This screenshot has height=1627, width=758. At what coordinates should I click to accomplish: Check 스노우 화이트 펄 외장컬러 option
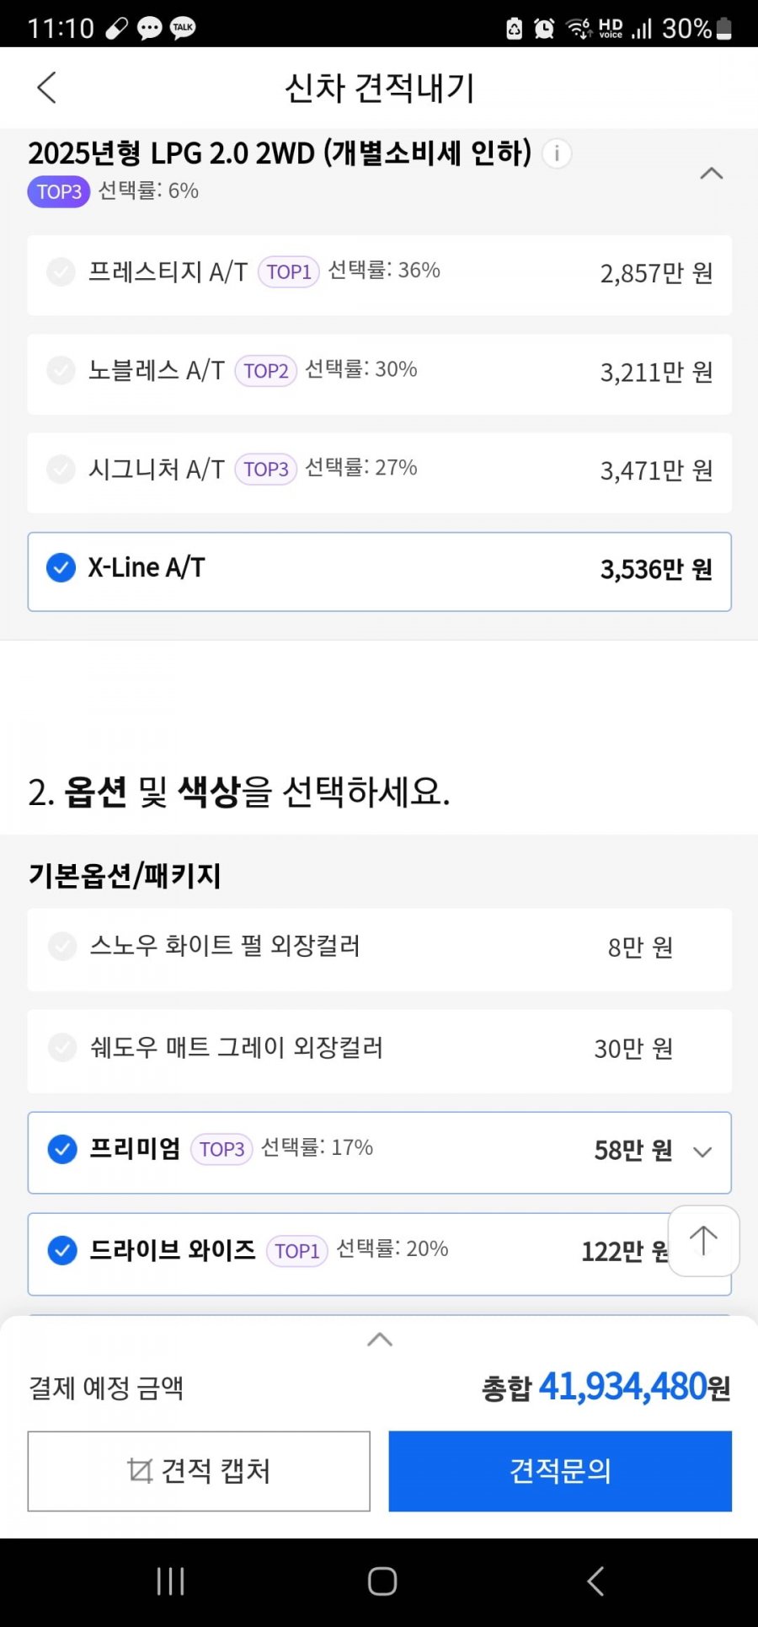point(62,947)
